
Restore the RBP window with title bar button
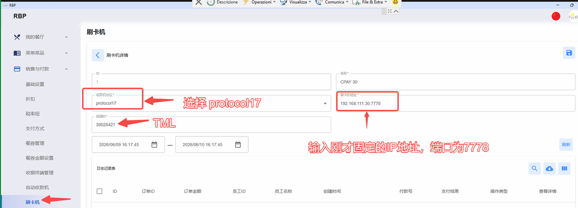pyautogui.click(x=573, y=5)
